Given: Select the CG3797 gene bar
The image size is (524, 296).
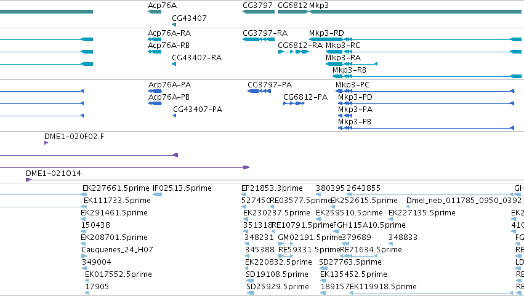Looking at the screenshot, I should (x=259, y=12).
